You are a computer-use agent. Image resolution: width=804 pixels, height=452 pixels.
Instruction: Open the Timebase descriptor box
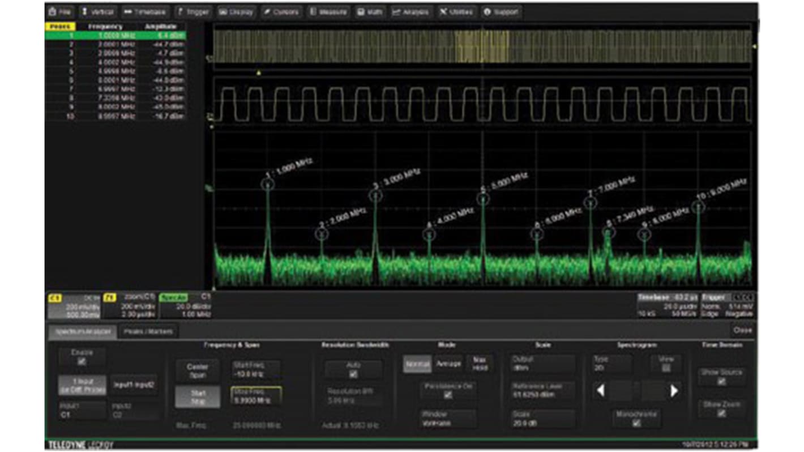coord(668,306)
